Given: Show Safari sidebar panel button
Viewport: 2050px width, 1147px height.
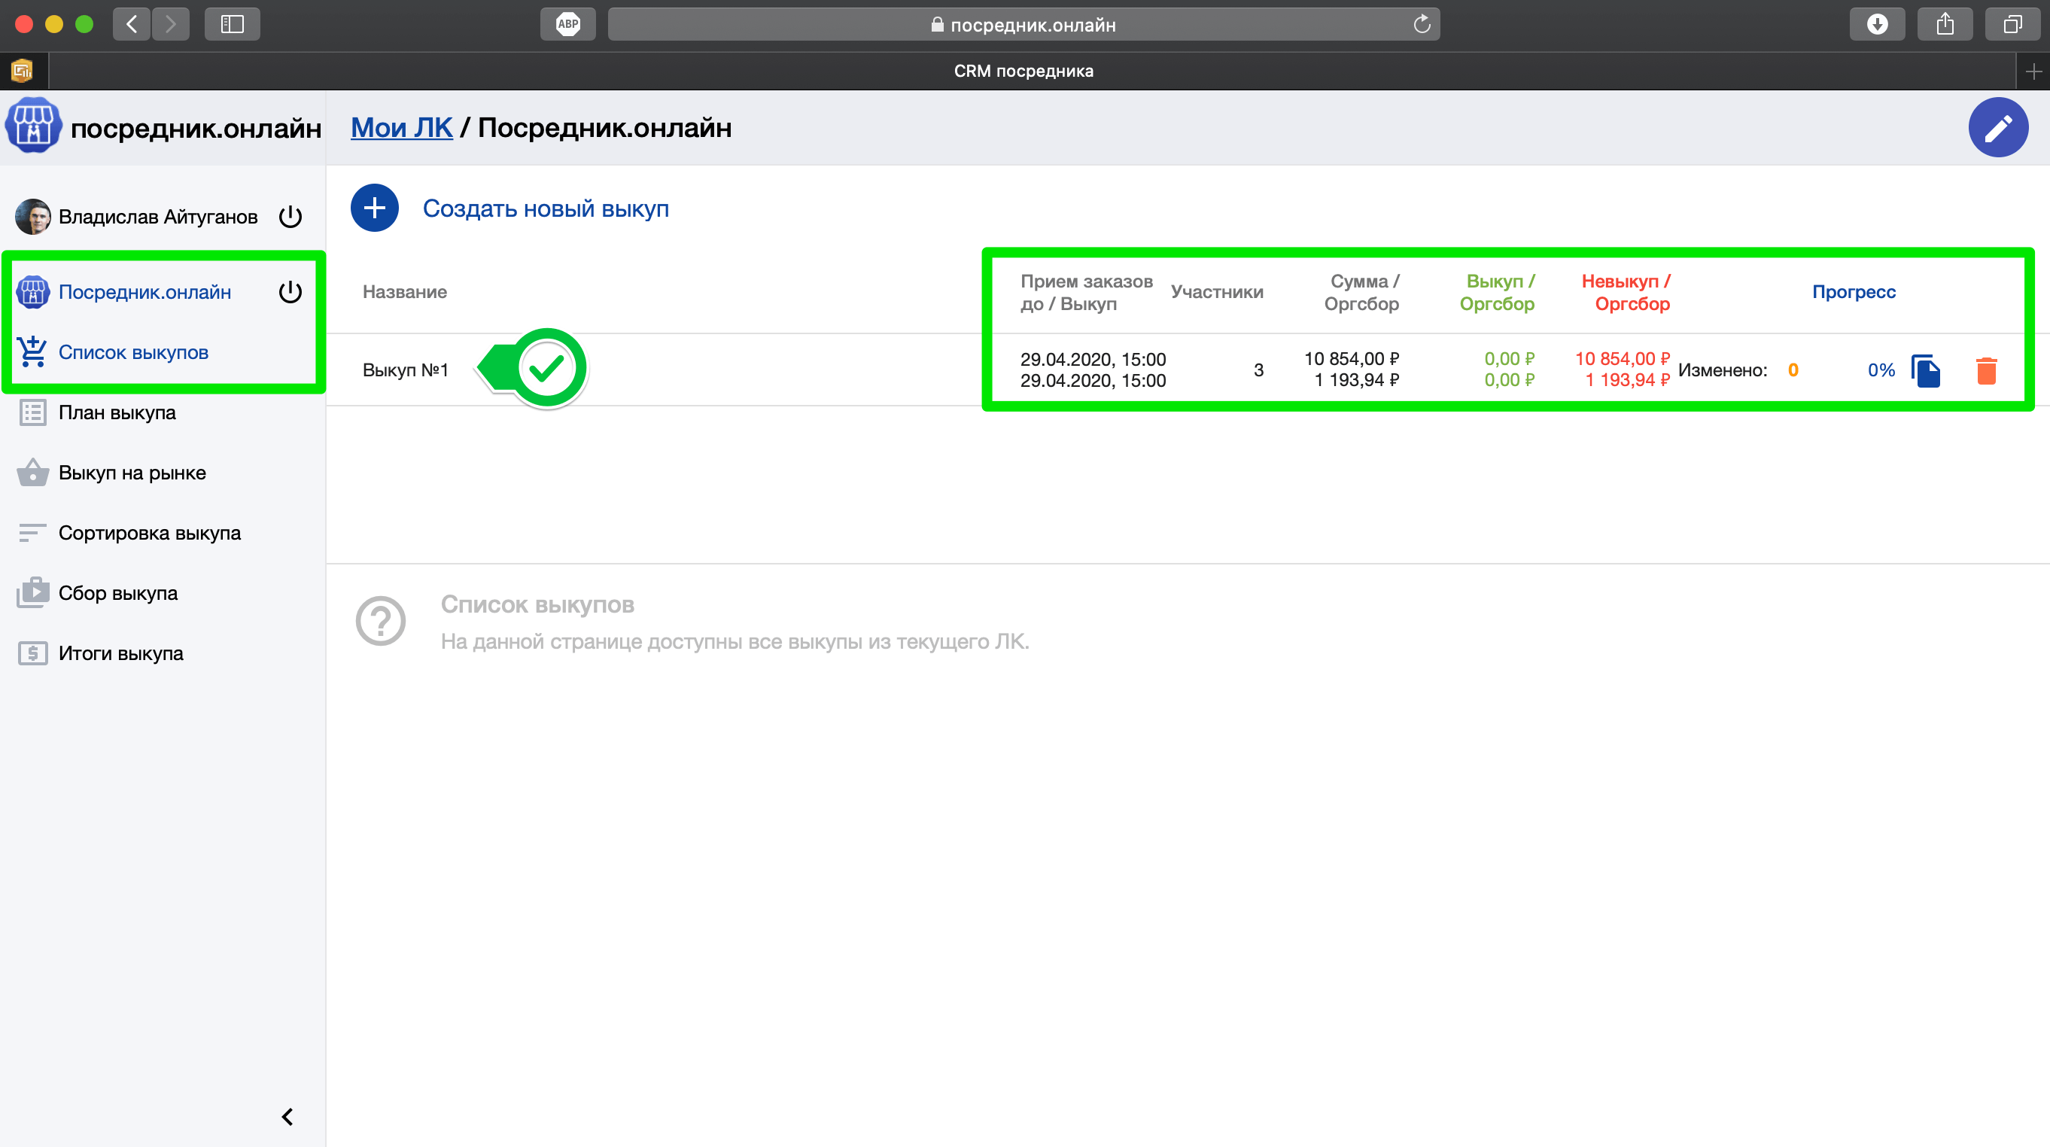Looking at the screenshot, I should coord(232,24).
